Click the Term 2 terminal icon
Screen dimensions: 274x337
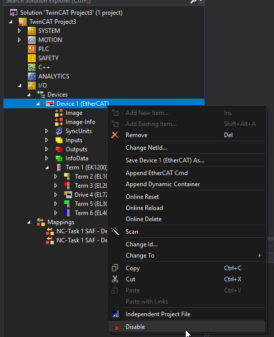(x=67, y=177)
